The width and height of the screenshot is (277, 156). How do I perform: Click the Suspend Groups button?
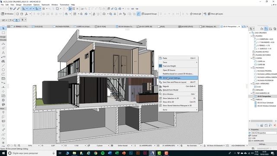[149, 14]
